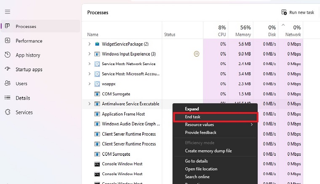Expand the WidgetServicePackage process group
320x184 pixels.
click(x=89, y=44)
